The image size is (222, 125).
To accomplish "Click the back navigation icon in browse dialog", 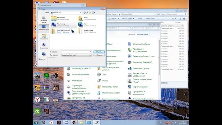I will point(85,12).
